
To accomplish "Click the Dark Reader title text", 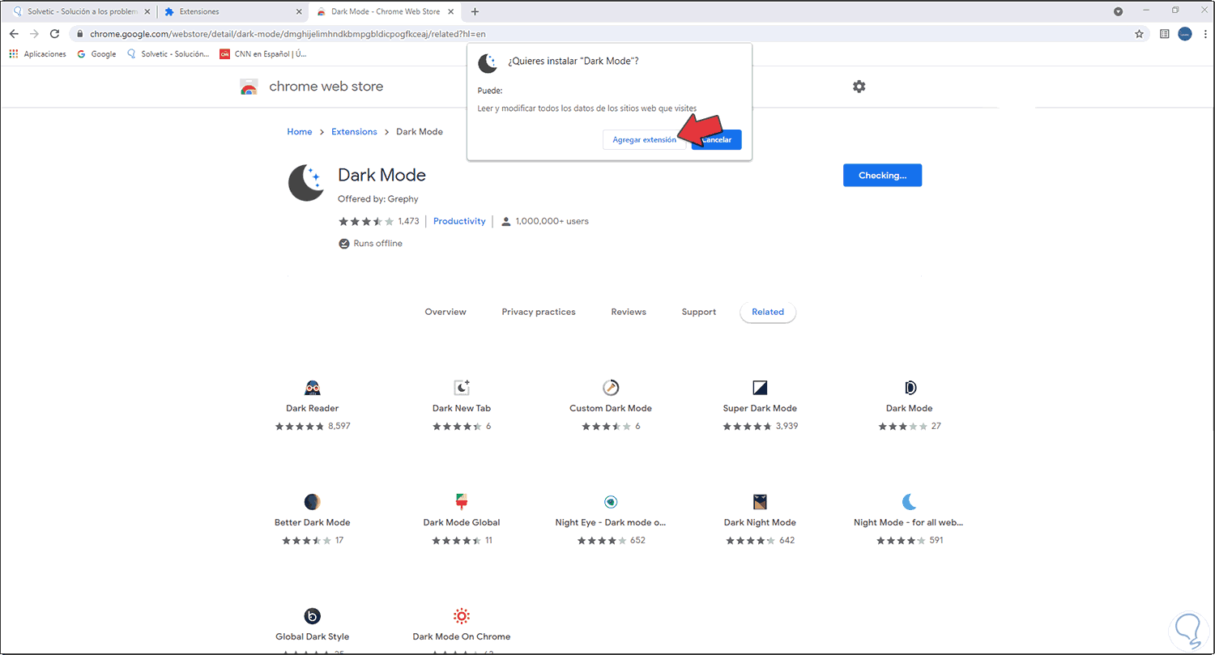I will point(313,408).
